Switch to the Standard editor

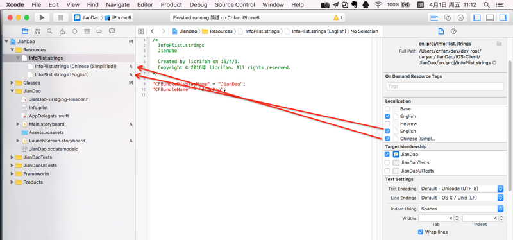coord(434,18)
